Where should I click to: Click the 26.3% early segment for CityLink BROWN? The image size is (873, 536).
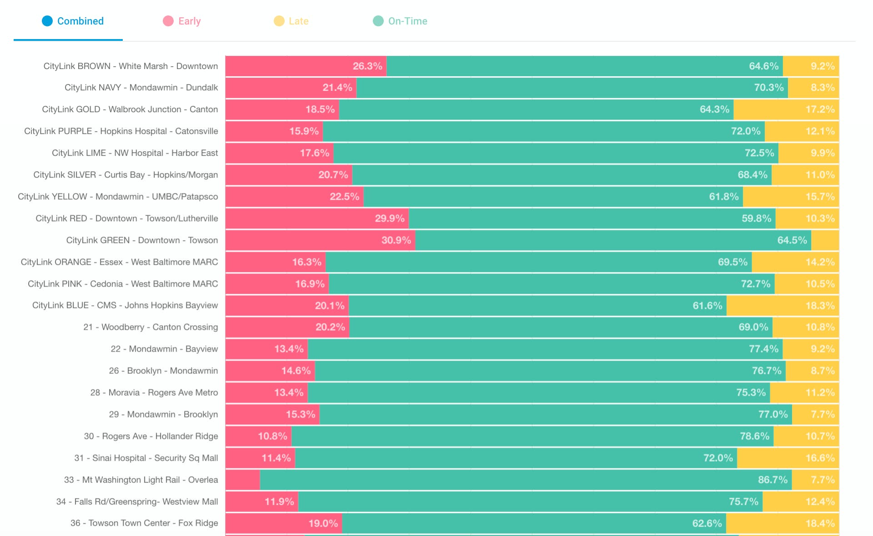(x=306, y=66)
